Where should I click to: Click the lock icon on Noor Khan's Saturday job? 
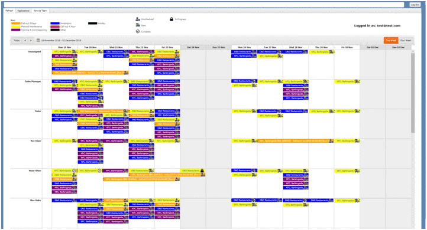click(202, 171)
